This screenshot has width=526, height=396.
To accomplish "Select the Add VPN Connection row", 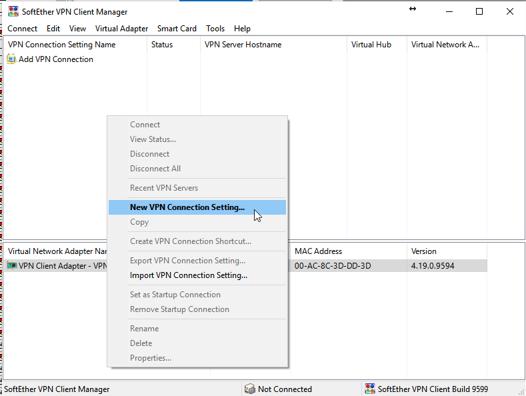I will click(x=50, y=59).
